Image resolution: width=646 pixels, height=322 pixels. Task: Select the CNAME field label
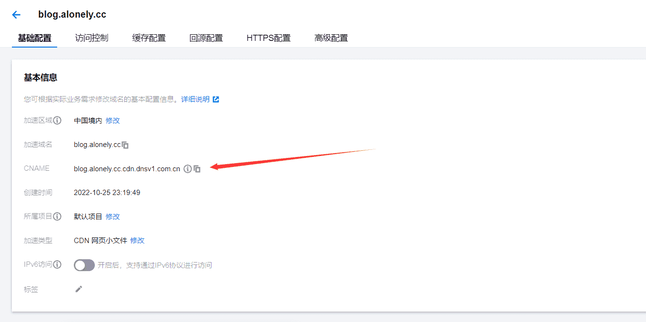coord(37,168)
